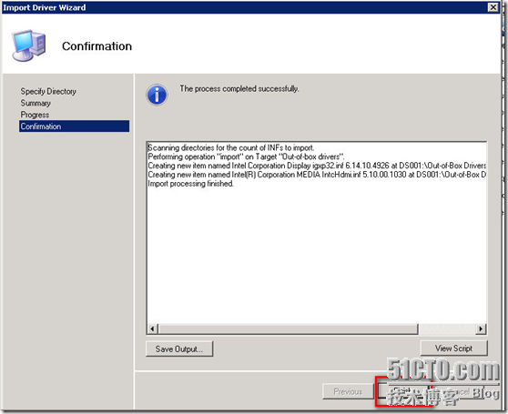Click the blue information icon
Viewport: 508px width, 414px height.
coord(157,95)
